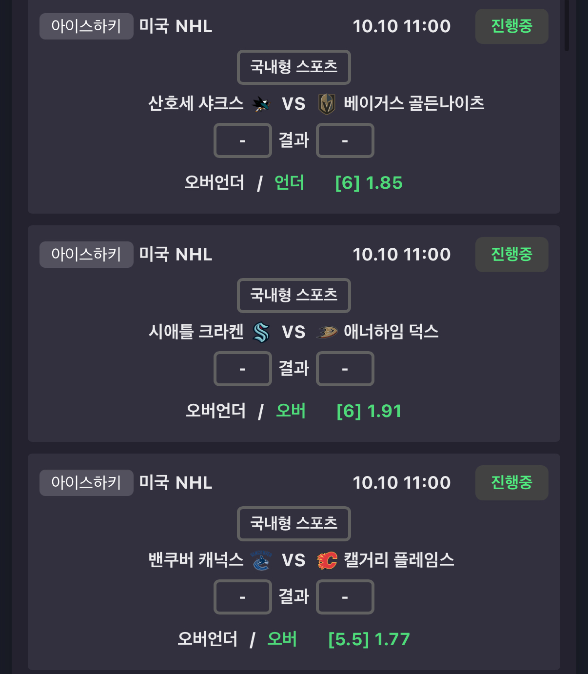Image resolution: width=588 pixels, height=674 pixels.
Task: Select 진행중 status on Kraken game
Action: point(511,255)
